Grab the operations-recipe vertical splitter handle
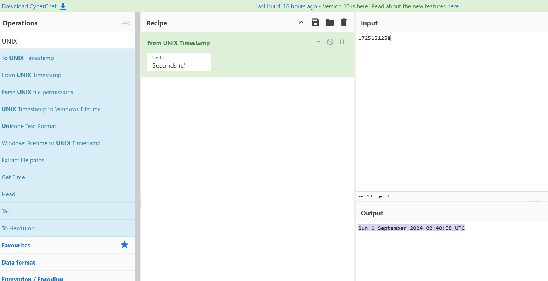The width and height of the screenshot is (548, 281). click(140, 201)
